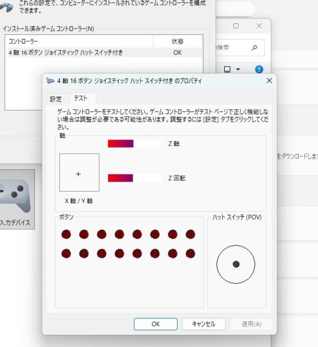This screenshot has width=318, height=347.
Task: Select the 4 軸 16 ボタン controller list row
Action: (x=105, y=52)
